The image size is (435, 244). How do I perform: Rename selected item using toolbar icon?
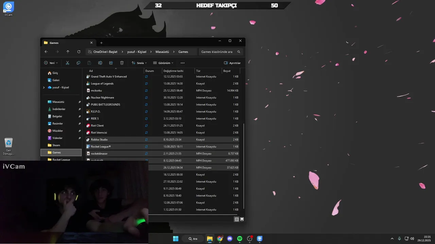point(100,63)
